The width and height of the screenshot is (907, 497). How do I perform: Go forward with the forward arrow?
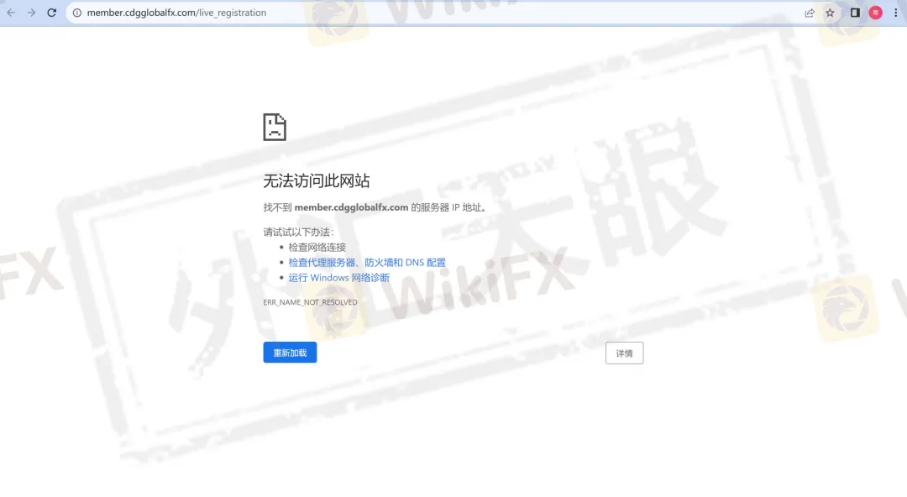(x=31, y=13)
